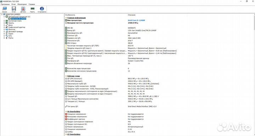This screenshot has height=136, width=255.
Task: Select the 511.75 A value
Action: tap(131, 132)
